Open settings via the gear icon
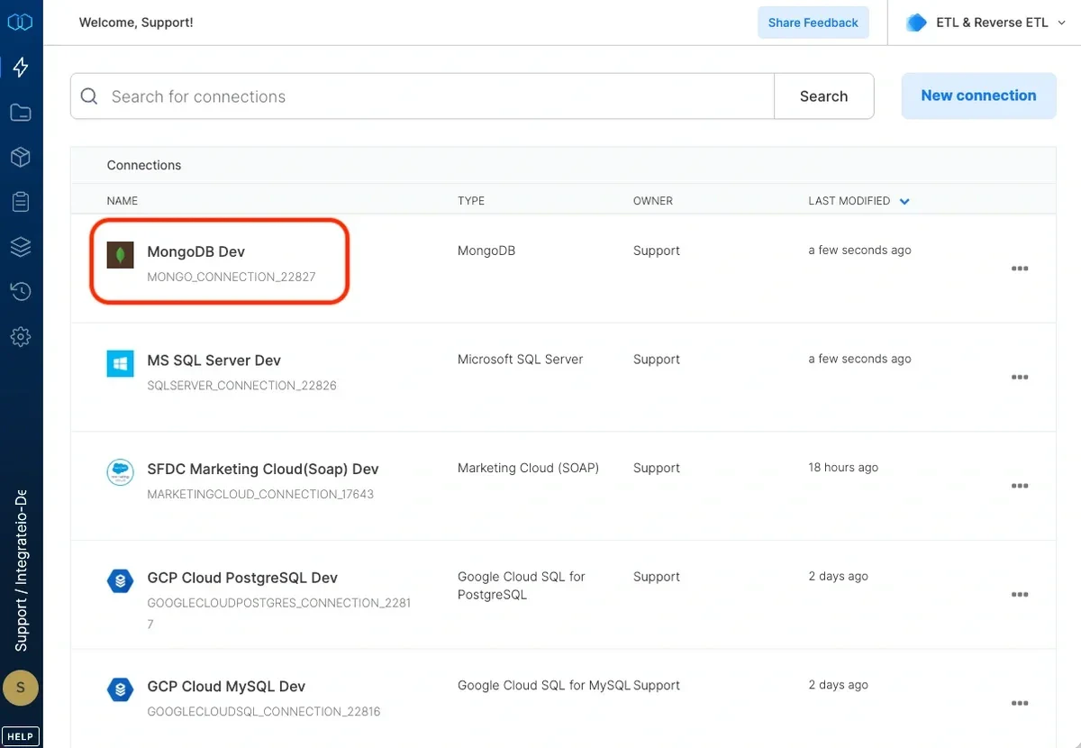Image resolution: width=1081 pixels, height=748 pixels. (x=21, y=336)
